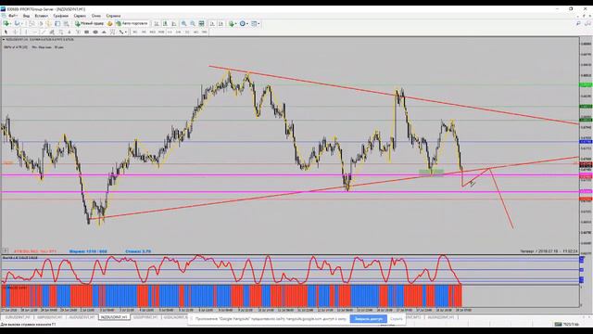Switch to the EURUSD chart tab
This screenshot has height=334, width=593.
(18, 317)
